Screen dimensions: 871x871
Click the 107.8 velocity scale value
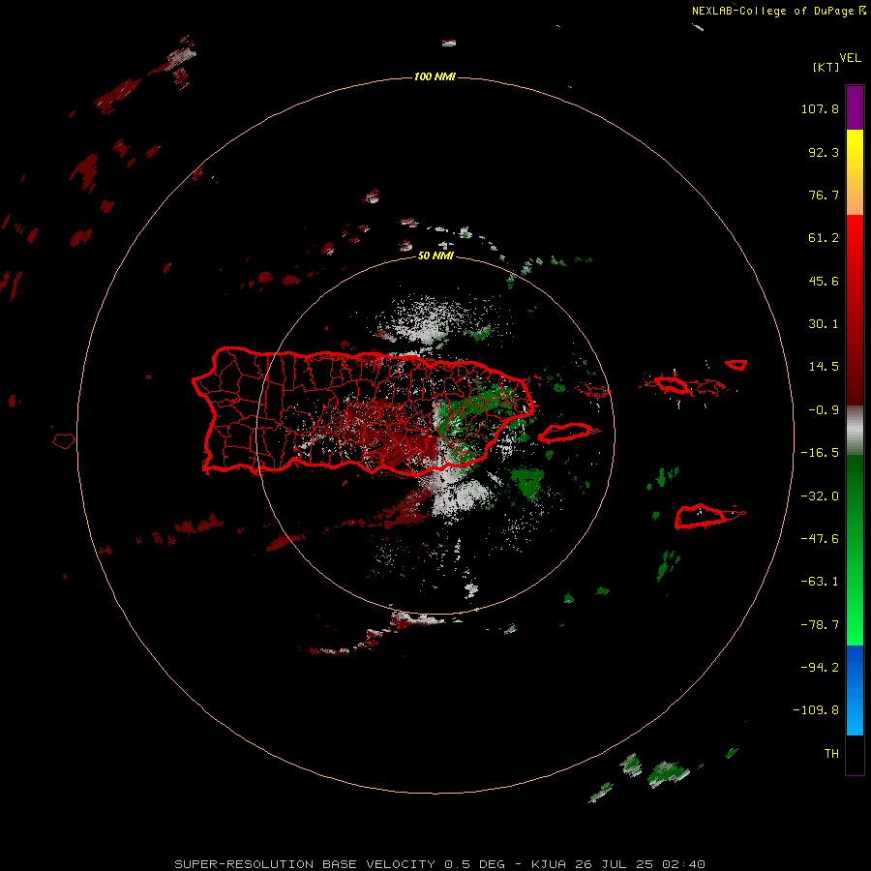click(820, 108)
